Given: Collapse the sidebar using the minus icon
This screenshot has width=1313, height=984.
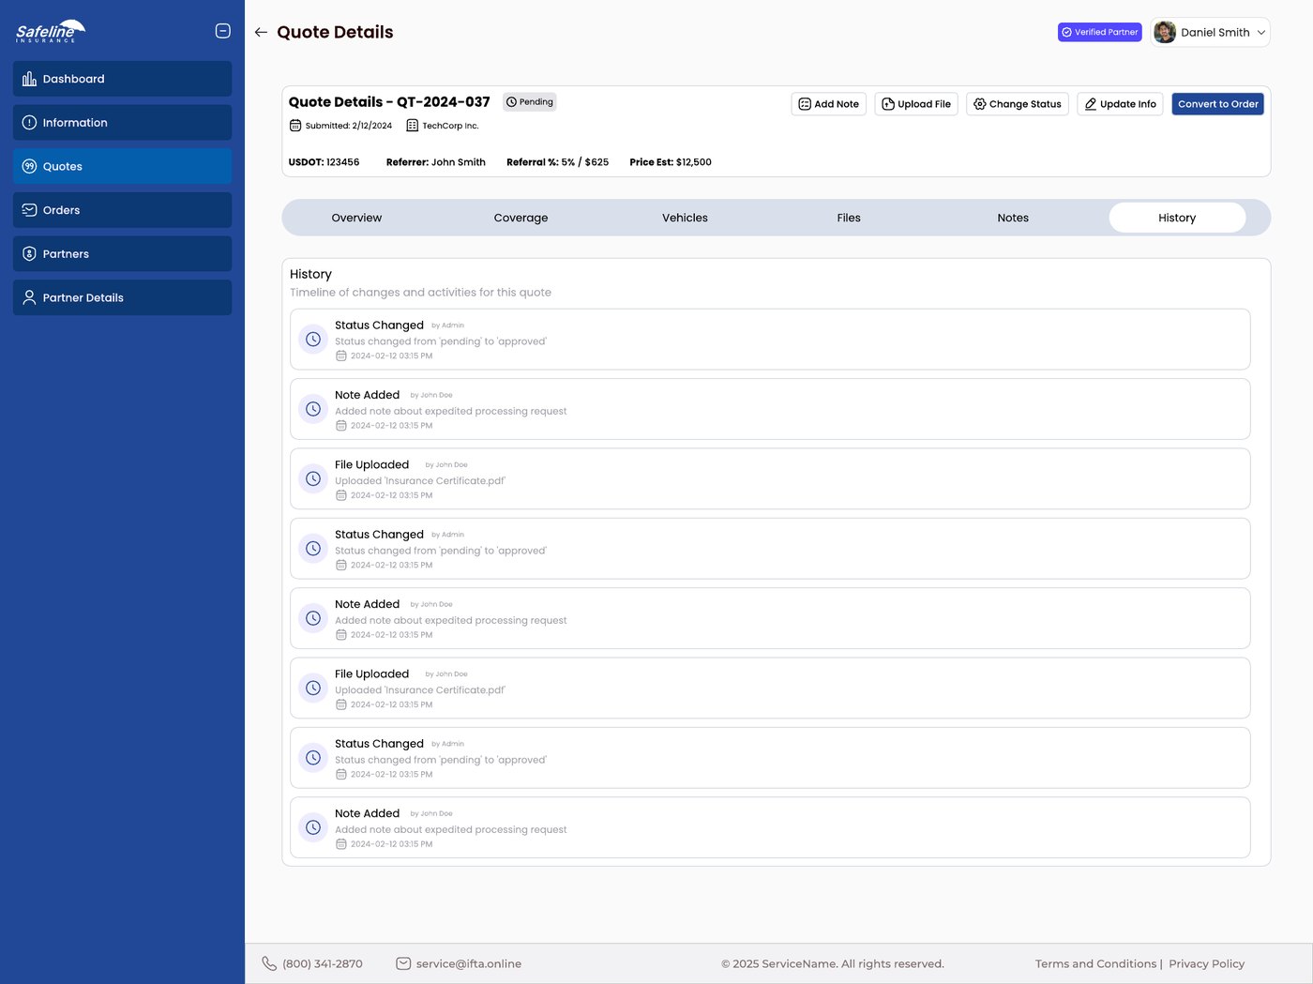Looking at the screenshot, I should (x=222, y=31).
